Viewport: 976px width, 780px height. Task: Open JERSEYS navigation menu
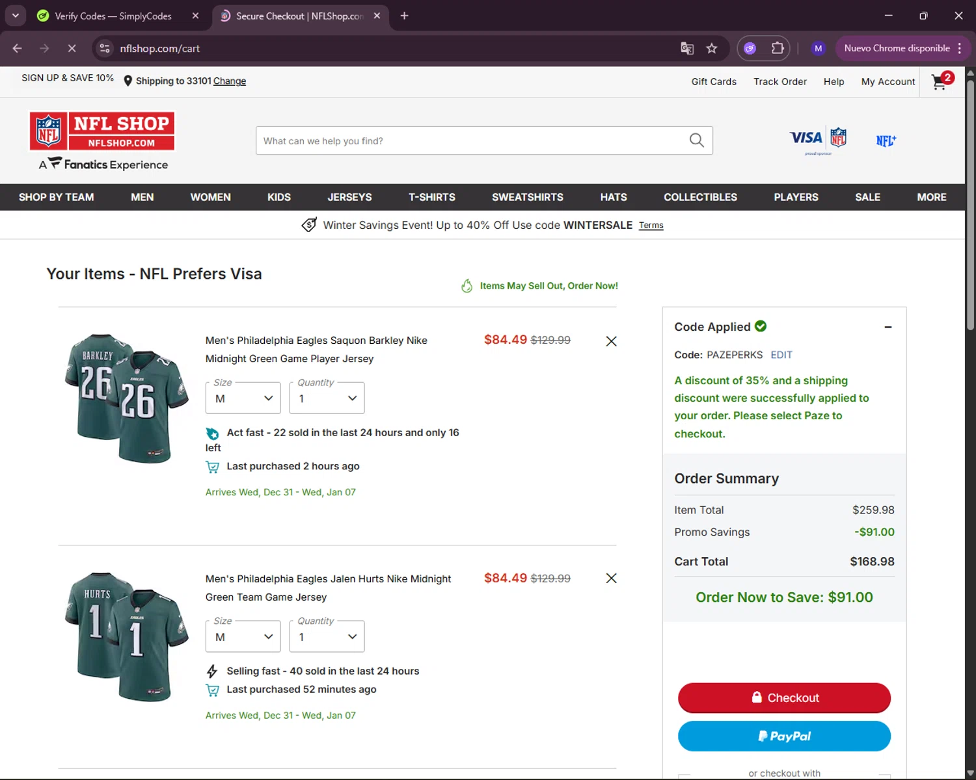349,197
